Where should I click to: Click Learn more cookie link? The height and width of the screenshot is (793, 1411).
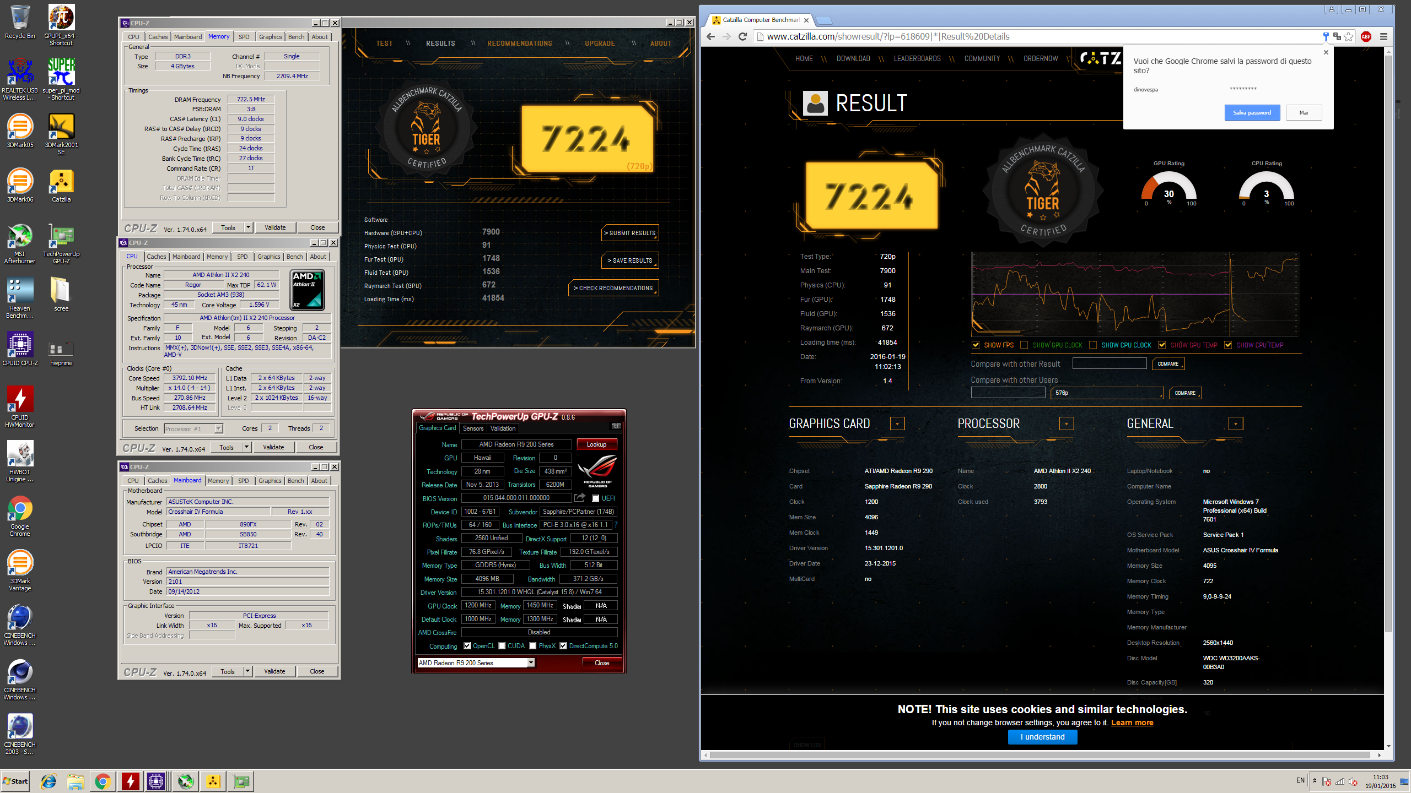click(x=1132, y=723)
